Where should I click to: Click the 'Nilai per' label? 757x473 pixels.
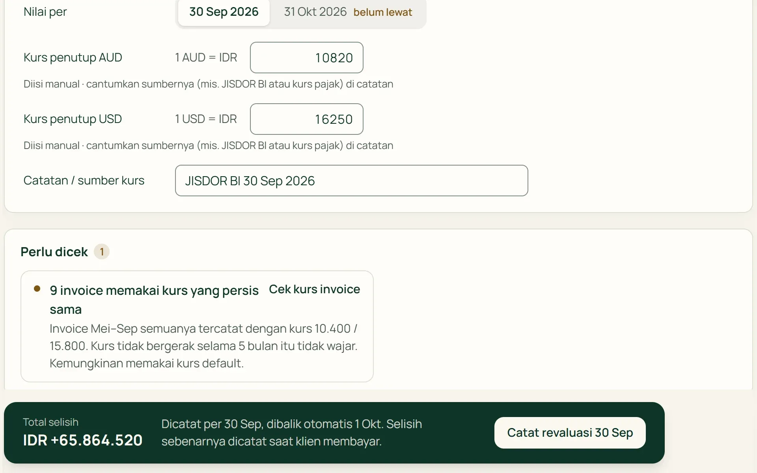coord(45,12)
